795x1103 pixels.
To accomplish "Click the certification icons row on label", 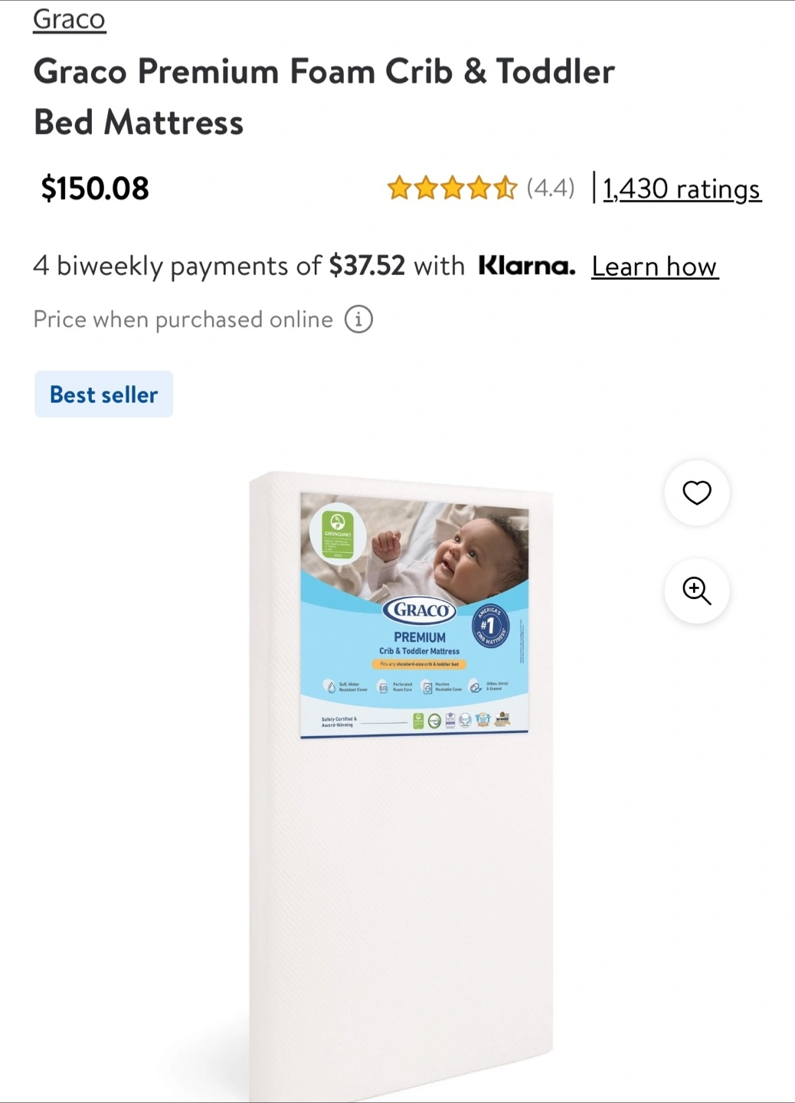I will coord(460,720).
